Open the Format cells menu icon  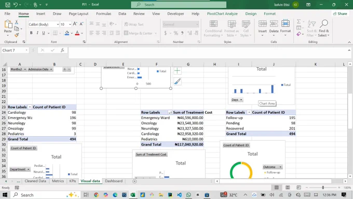point(285,24)
